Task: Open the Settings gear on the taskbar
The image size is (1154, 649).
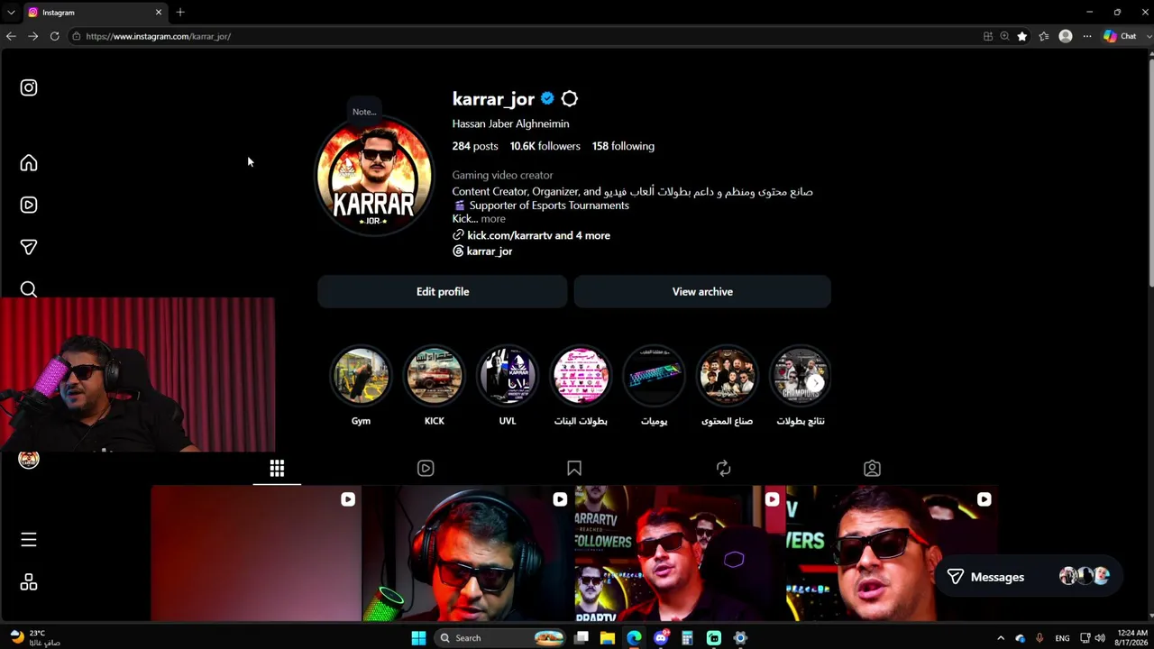Action: [x=740, y=638]
